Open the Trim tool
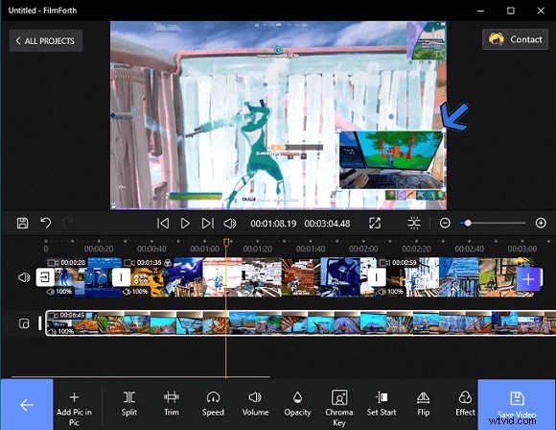Image resolution: width=556 pixels, height=430 pixels. point(172,404)
